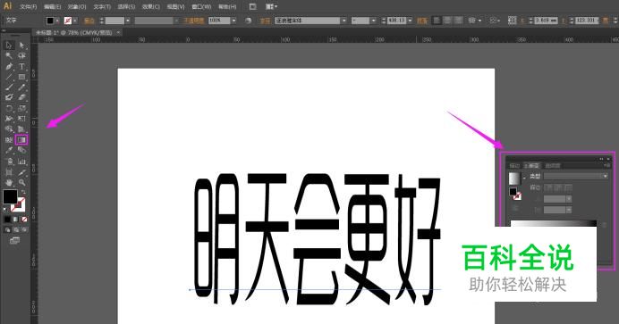Select the Selection tool (black arrow)
The height and width of the screenshot is (324, 619).
click(9, 46)
